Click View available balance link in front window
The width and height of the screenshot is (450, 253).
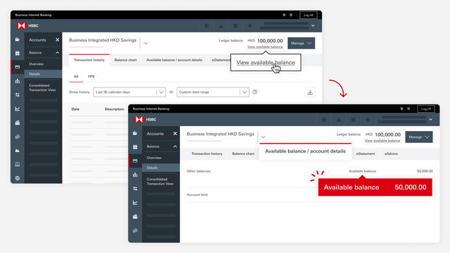[382, 141]
